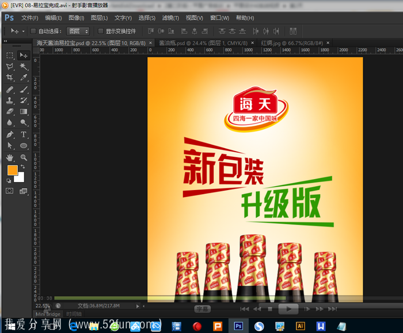This screenshot has height=333, width=403.
Task: Select the Gradient tool
Action: point(24,111)
